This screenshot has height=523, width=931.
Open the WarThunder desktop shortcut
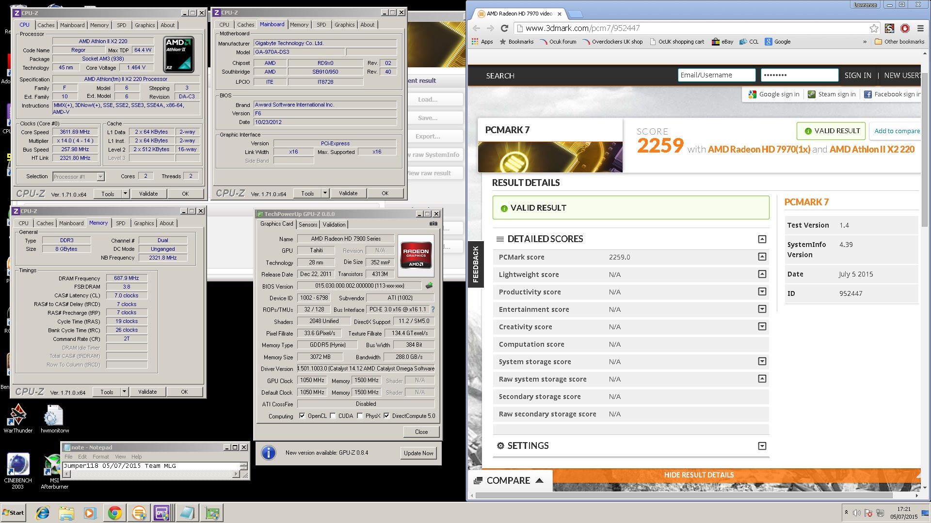18,418
